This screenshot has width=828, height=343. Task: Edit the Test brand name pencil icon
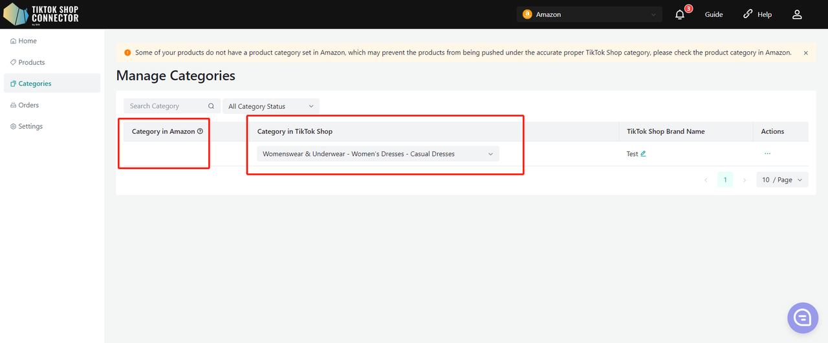643,154
